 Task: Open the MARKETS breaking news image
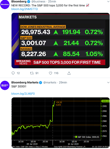click(x=60, y=40)
